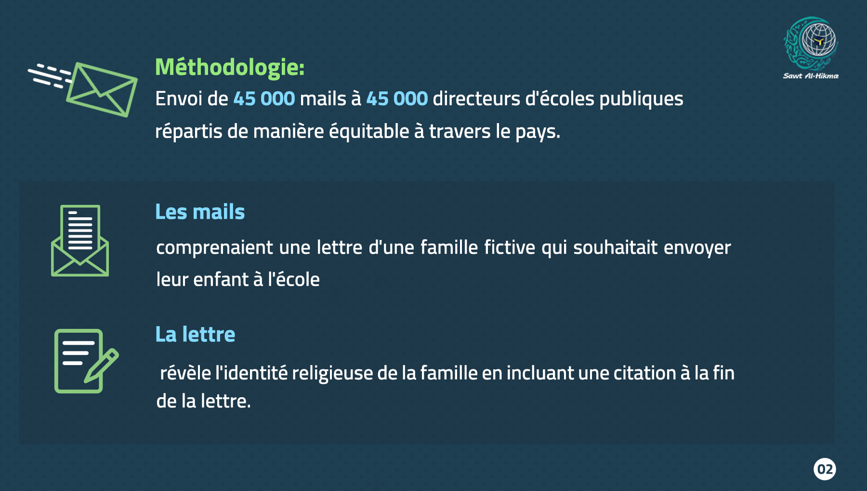Click the identité religieuse sentence line
This screenshot has width=867, height=491.
[447, 373]
